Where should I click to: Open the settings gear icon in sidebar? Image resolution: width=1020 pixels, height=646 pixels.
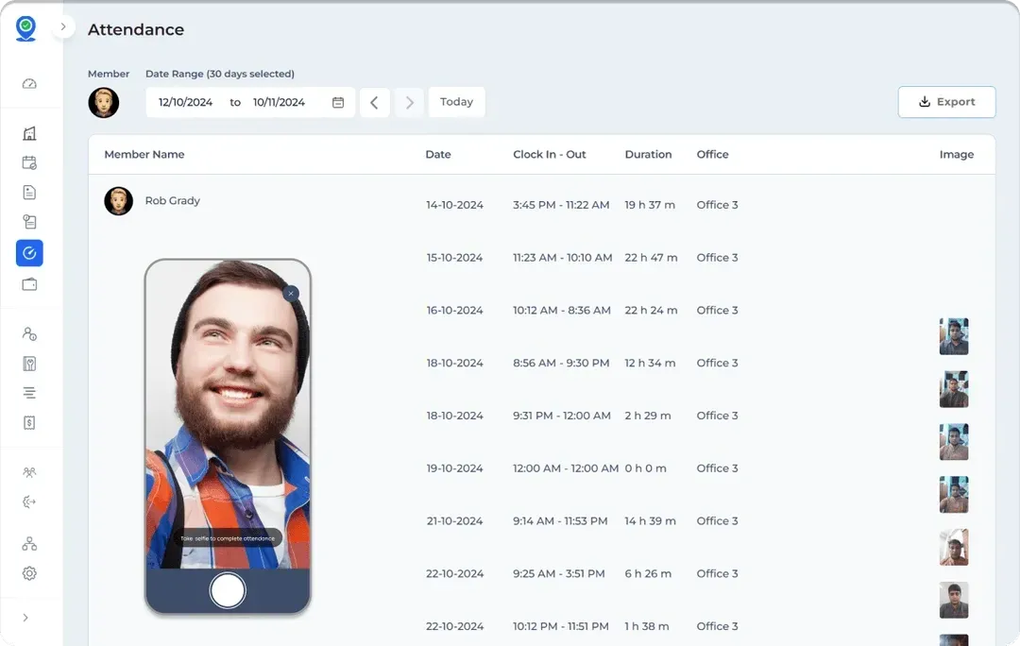pyautogui.click(x=29, y=573)
